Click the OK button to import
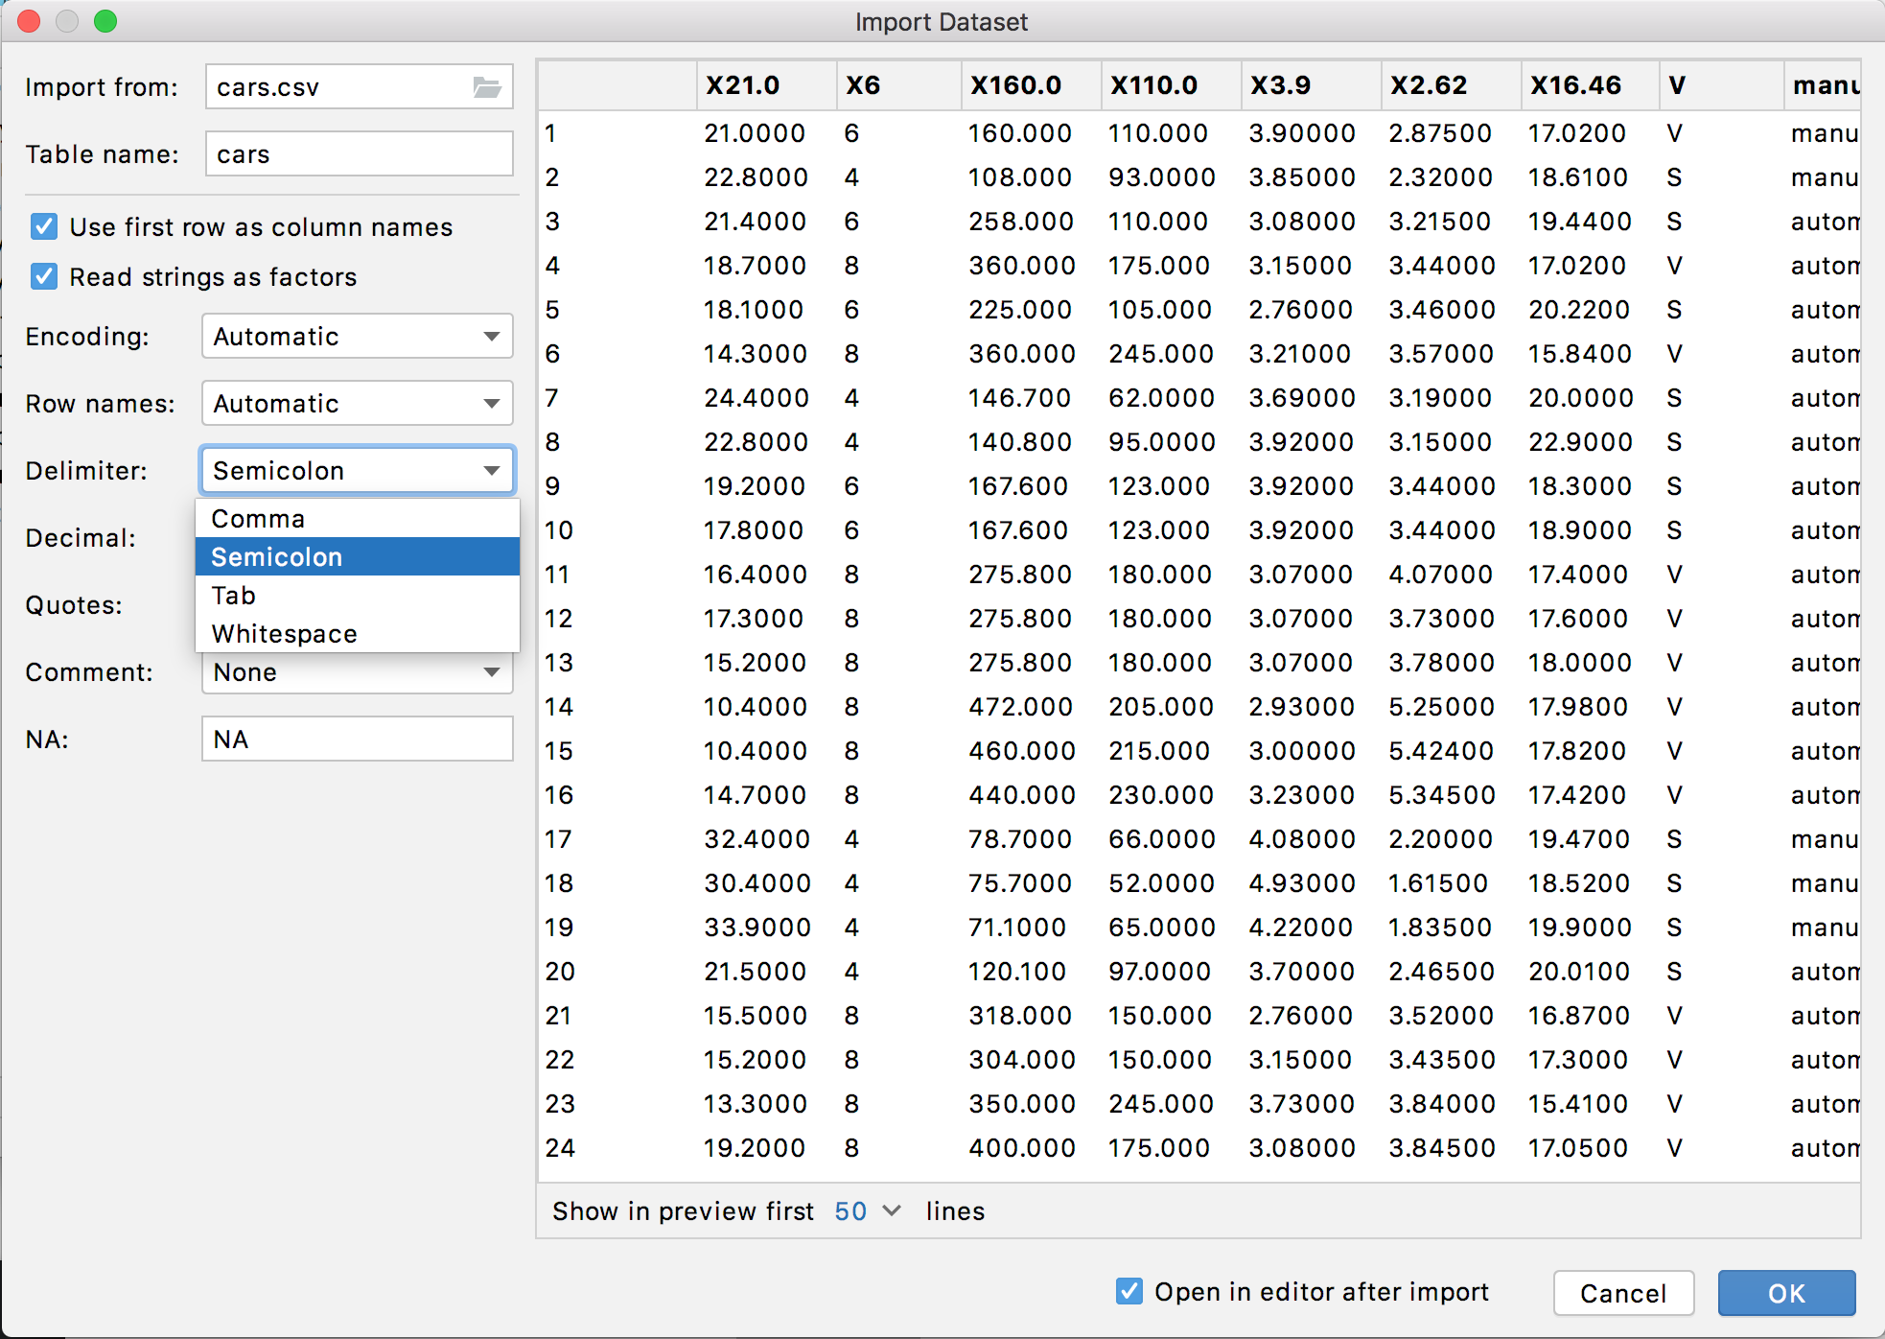This screenshot has height=1339, width=1885. (x=1785, y=1293)
